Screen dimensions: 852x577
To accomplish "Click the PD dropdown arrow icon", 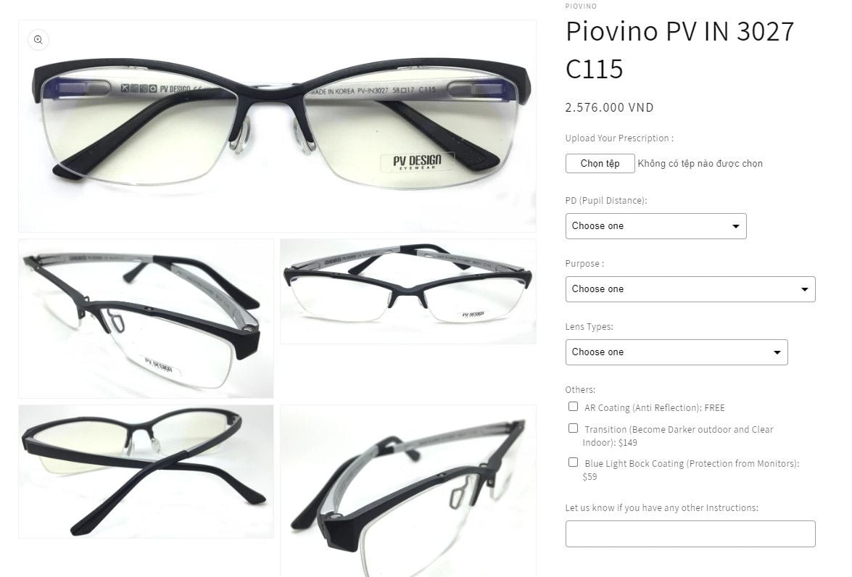I will pyautogui.click(x=736, y=226).
